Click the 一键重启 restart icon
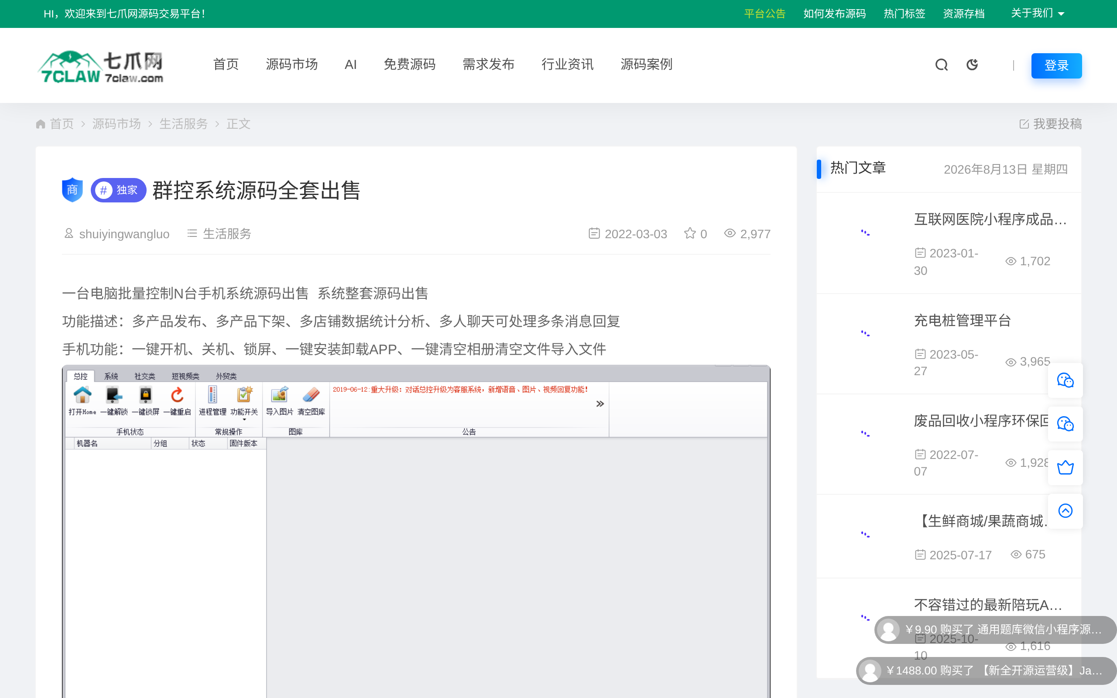 click(177, 400)
